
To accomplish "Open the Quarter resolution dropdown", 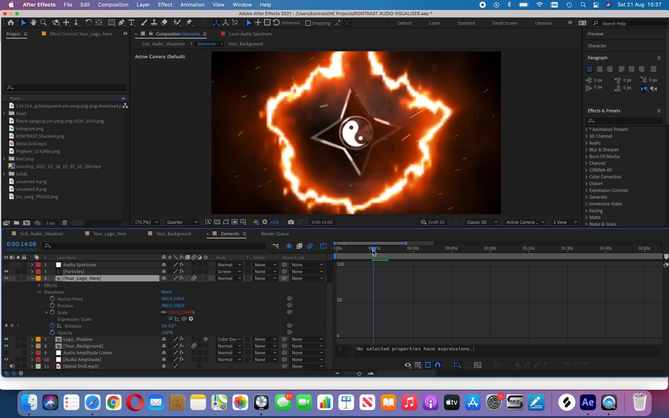I will click(x=182, y=222).
